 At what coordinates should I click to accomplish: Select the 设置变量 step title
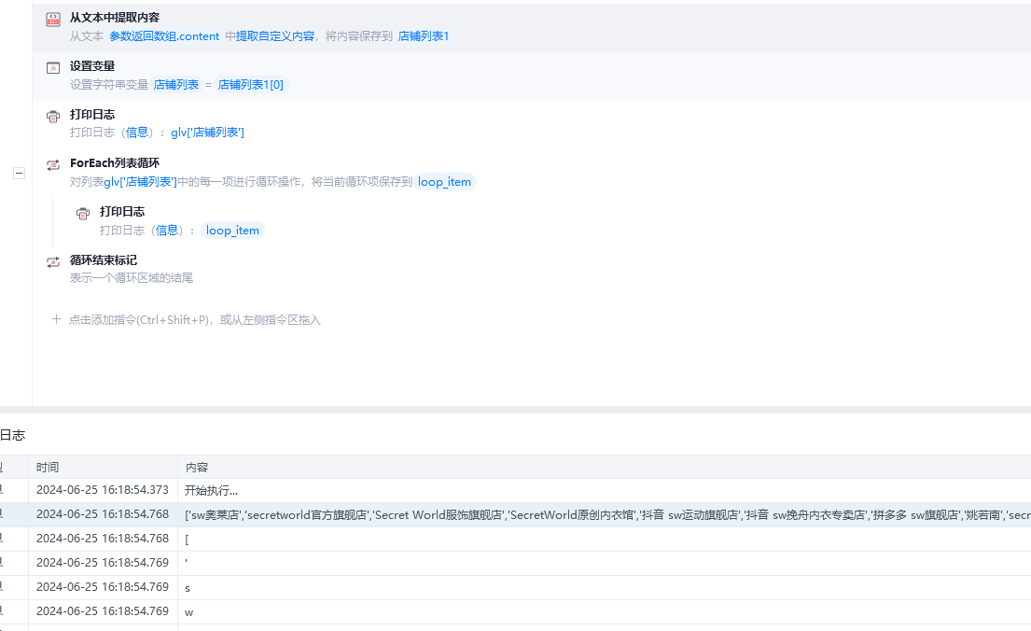tap(92, 66)
